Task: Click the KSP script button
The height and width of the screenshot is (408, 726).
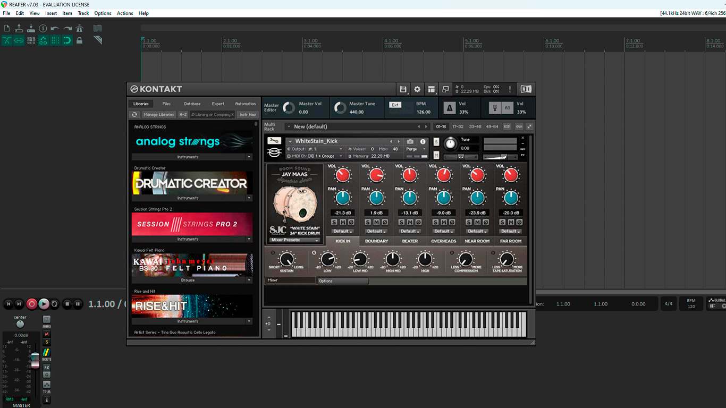Action: point(507,127)
